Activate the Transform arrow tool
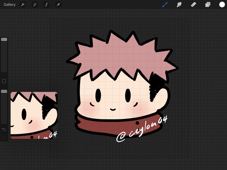 pyautogui.click(x=58, y=5)
